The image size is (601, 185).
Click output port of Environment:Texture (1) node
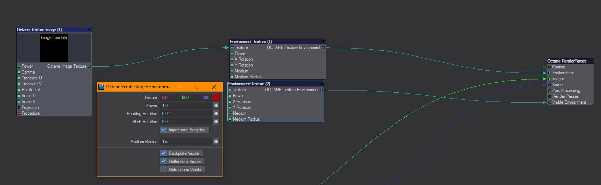(324, 48)
